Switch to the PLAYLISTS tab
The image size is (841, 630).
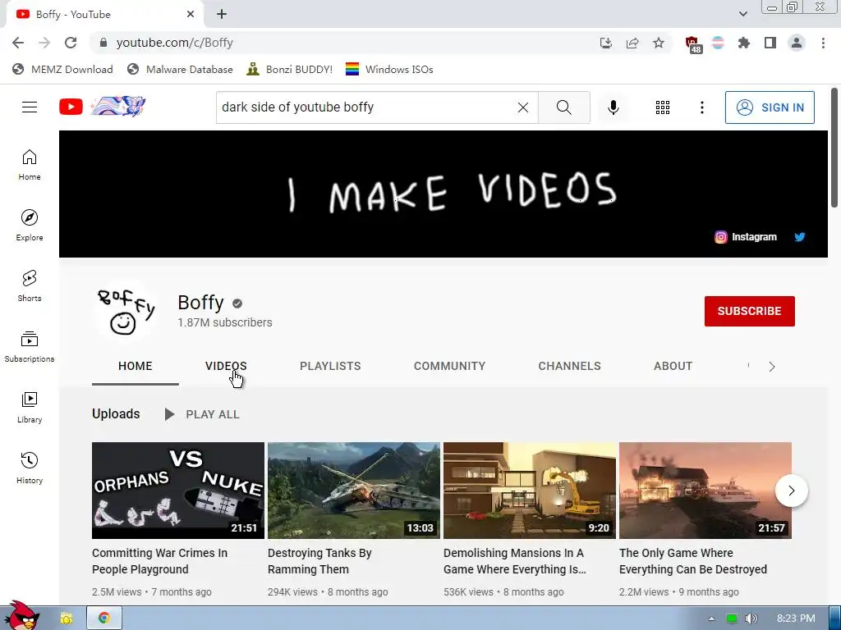[x=330, y=366]
